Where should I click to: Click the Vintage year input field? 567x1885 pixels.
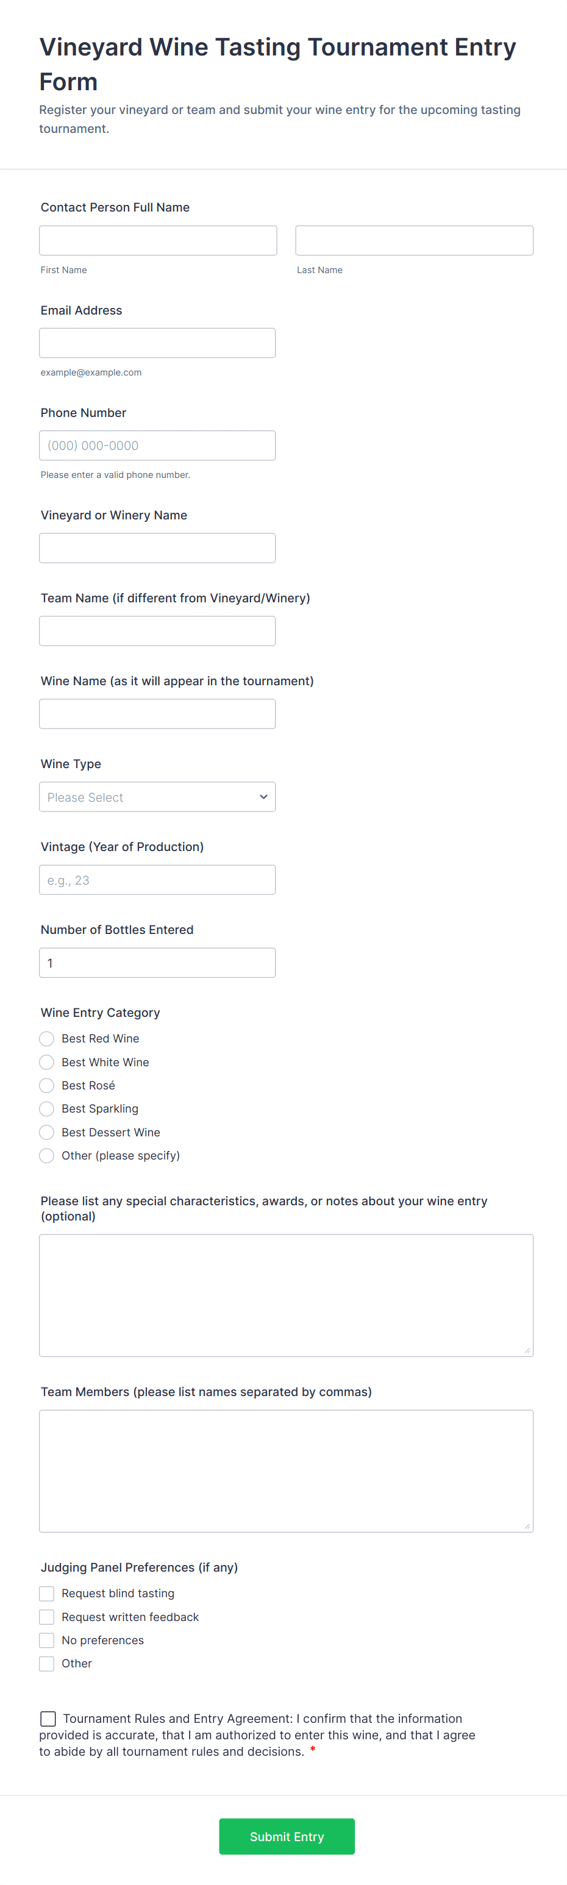157,880
